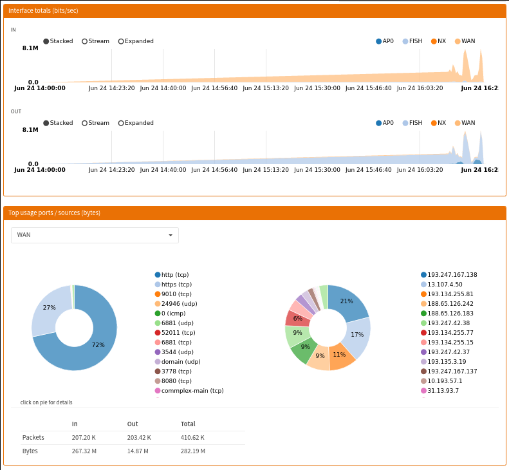Image resolution: width=509 pixels, height=470 pixels.
Task: Click 24946 (udp) legend entry
Action: (x=176, y=304)
